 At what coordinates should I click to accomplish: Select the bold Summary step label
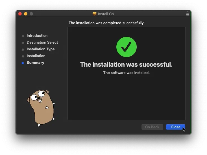click(x=35, y=63)
